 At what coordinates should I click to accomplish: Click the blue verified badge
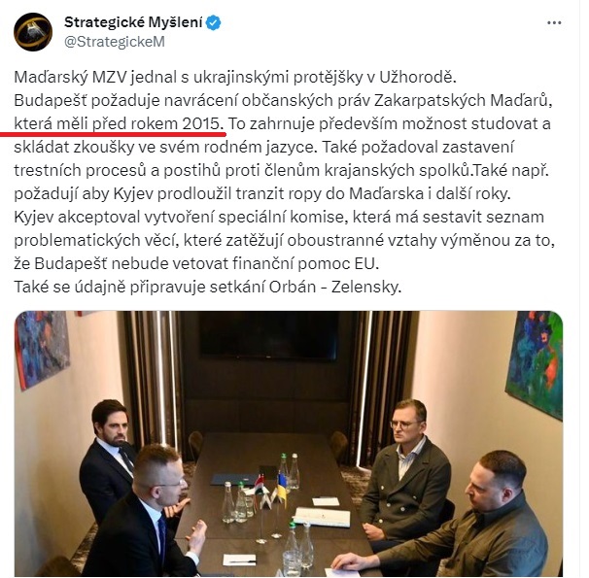215,23
